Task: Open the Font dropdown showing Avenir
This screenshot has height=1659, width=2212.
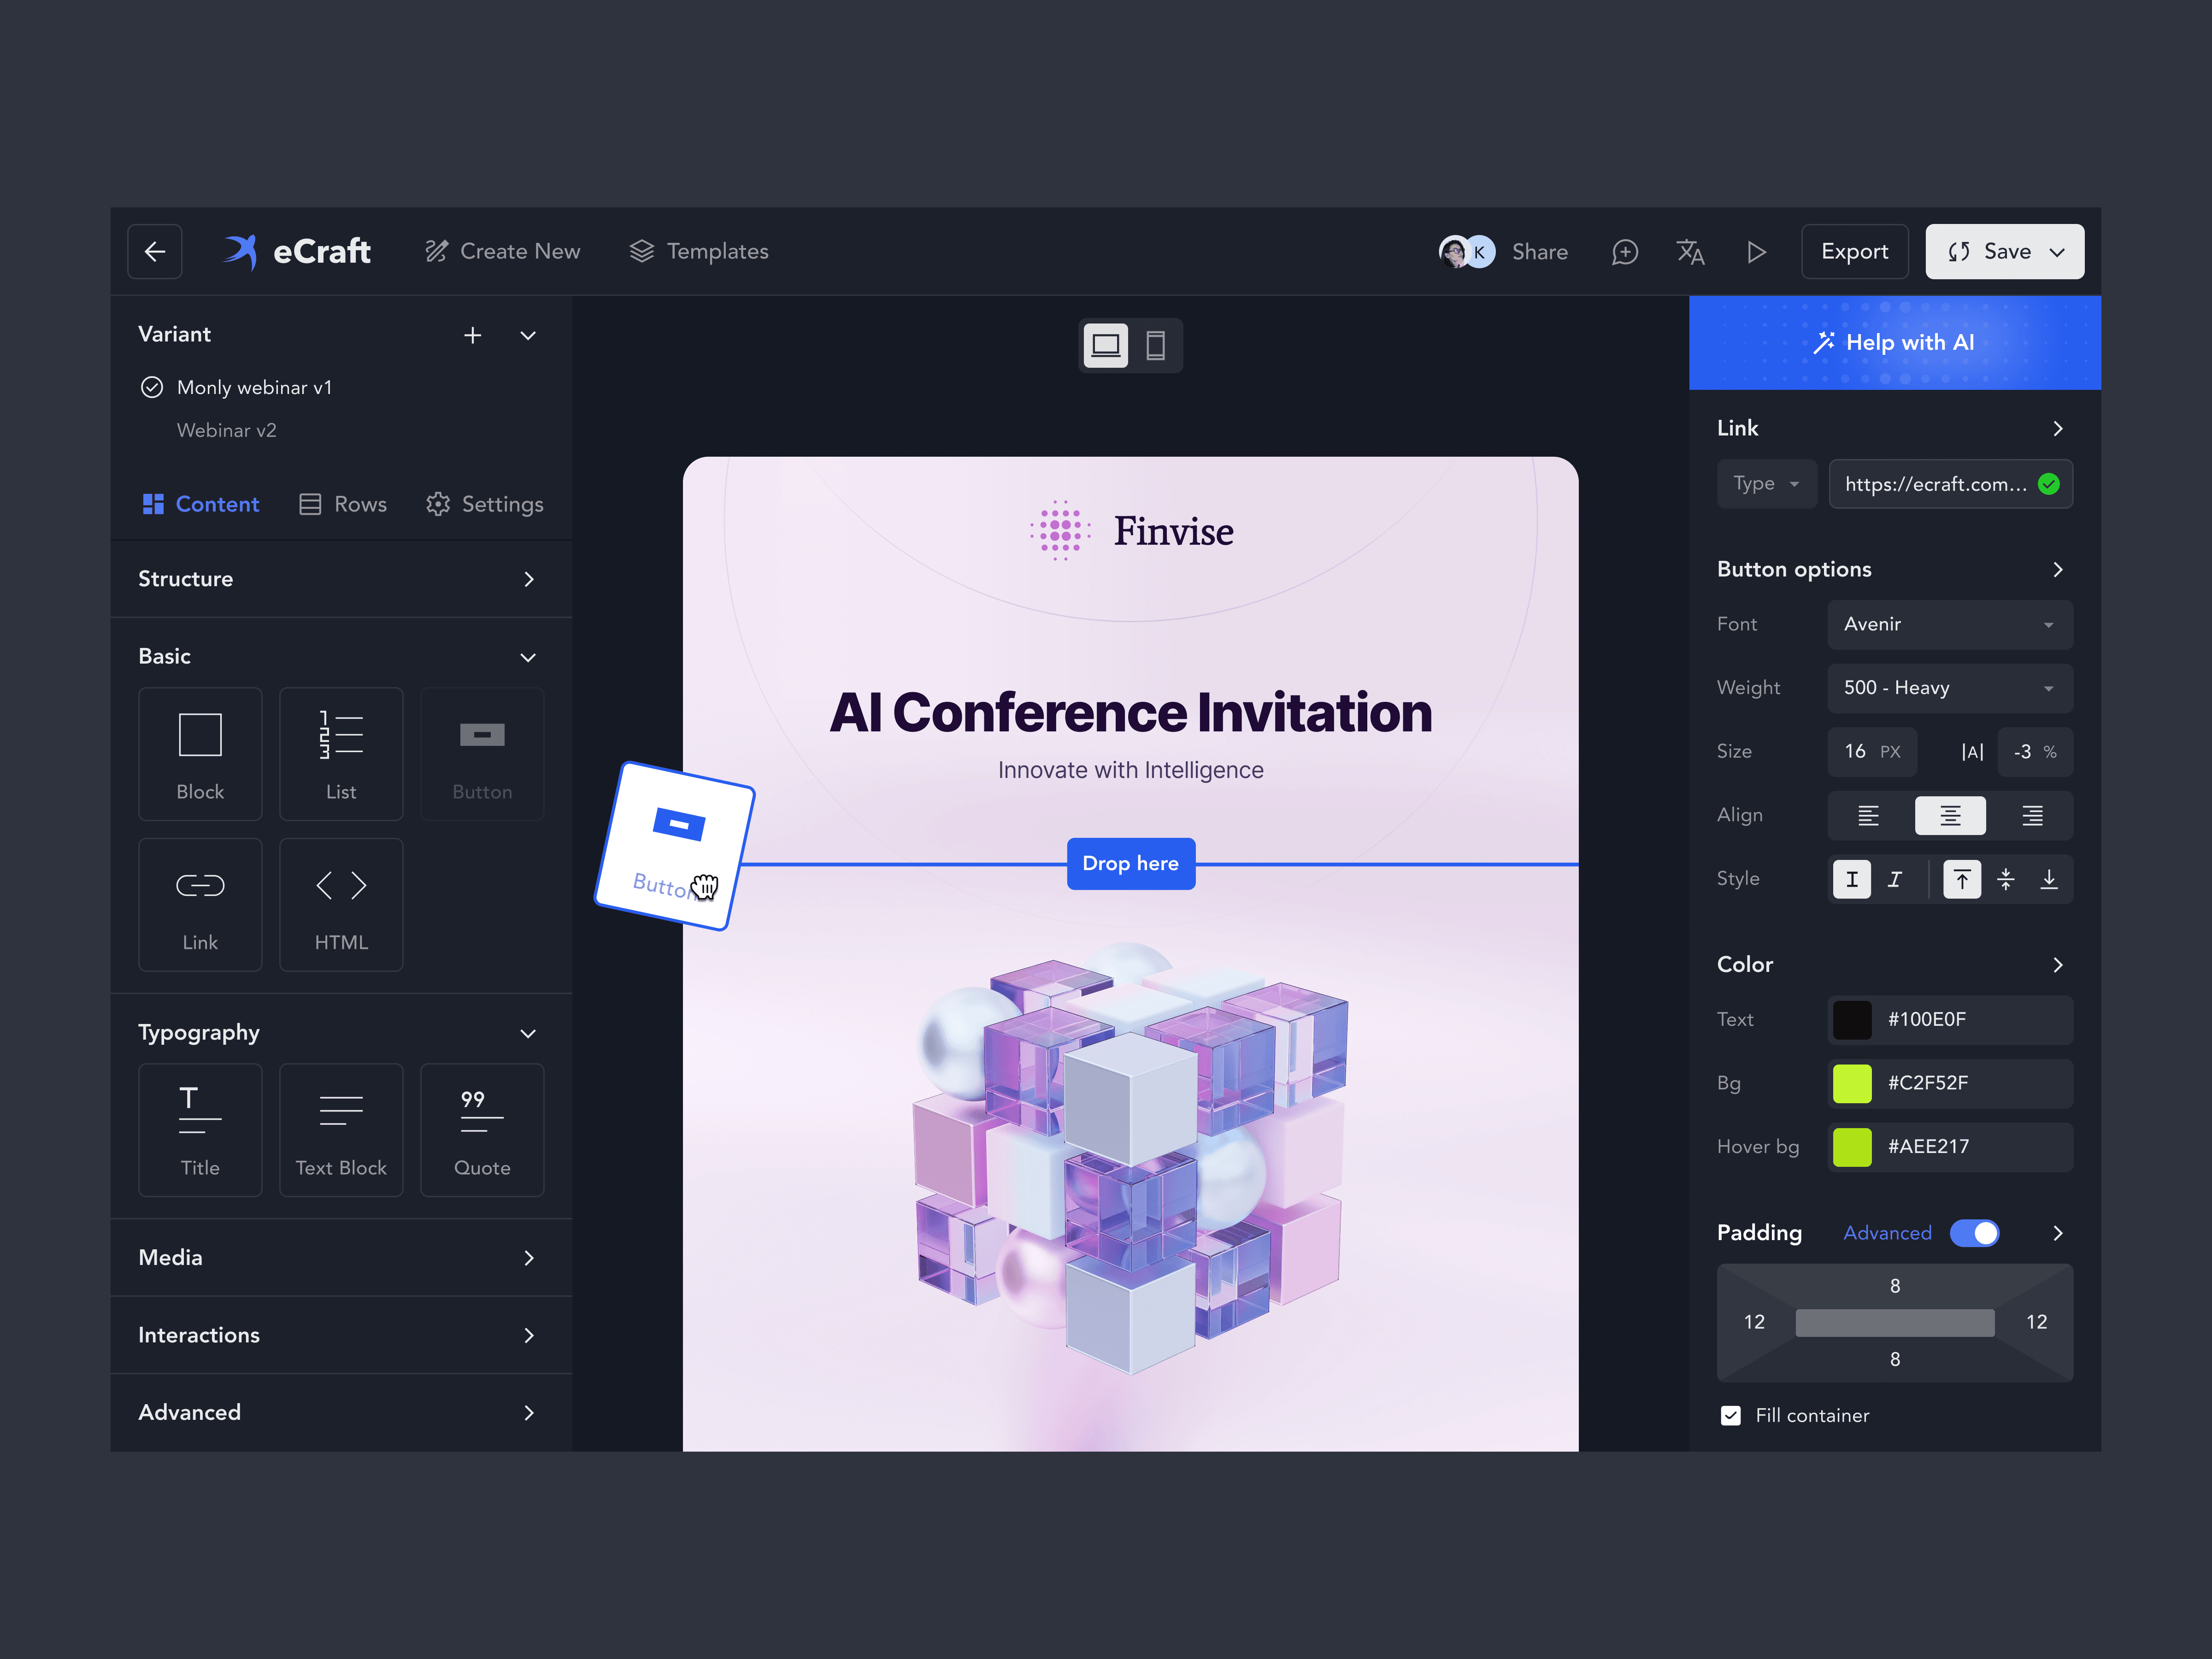Action: [x=1949, y=624]
